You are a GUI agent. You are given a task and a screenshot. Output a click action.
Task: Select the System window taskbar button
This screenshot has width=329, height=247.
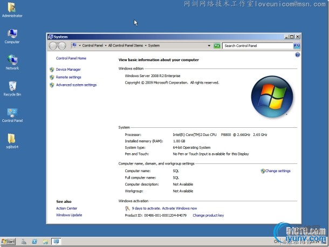coord(56,242)
